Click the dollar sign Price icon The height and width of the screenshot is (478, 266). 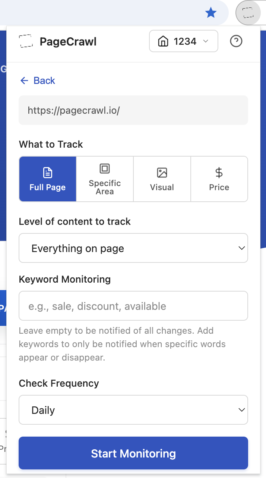pyautogui.click(x=219, y=172)
